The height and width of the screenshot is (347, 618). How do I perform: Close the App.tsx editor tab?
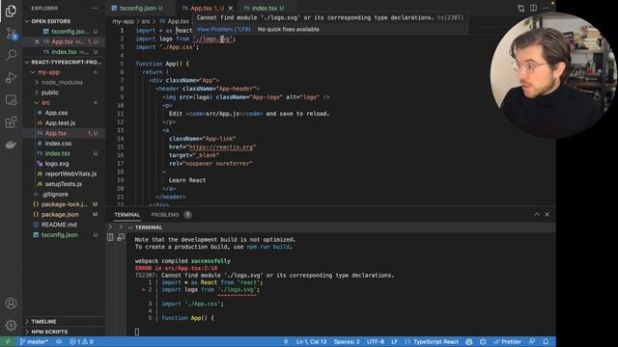(231, 8)
